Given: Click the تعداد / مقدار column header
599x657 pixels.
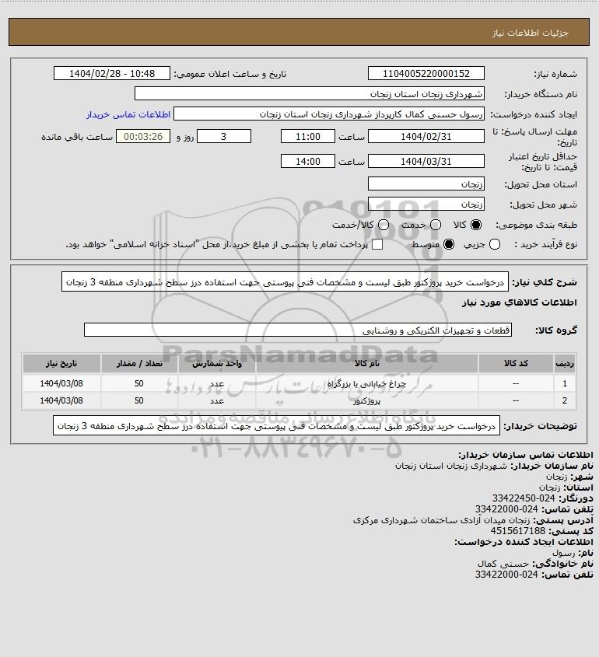Looking at the screenshot, I should click(139, 363).
